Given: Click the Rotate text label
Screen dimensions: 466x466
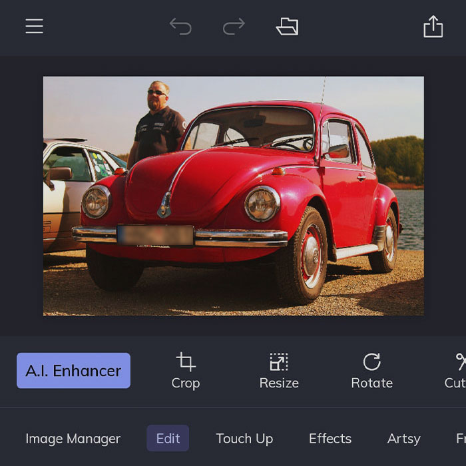Looking at the screenshot, I should point(371,383).
